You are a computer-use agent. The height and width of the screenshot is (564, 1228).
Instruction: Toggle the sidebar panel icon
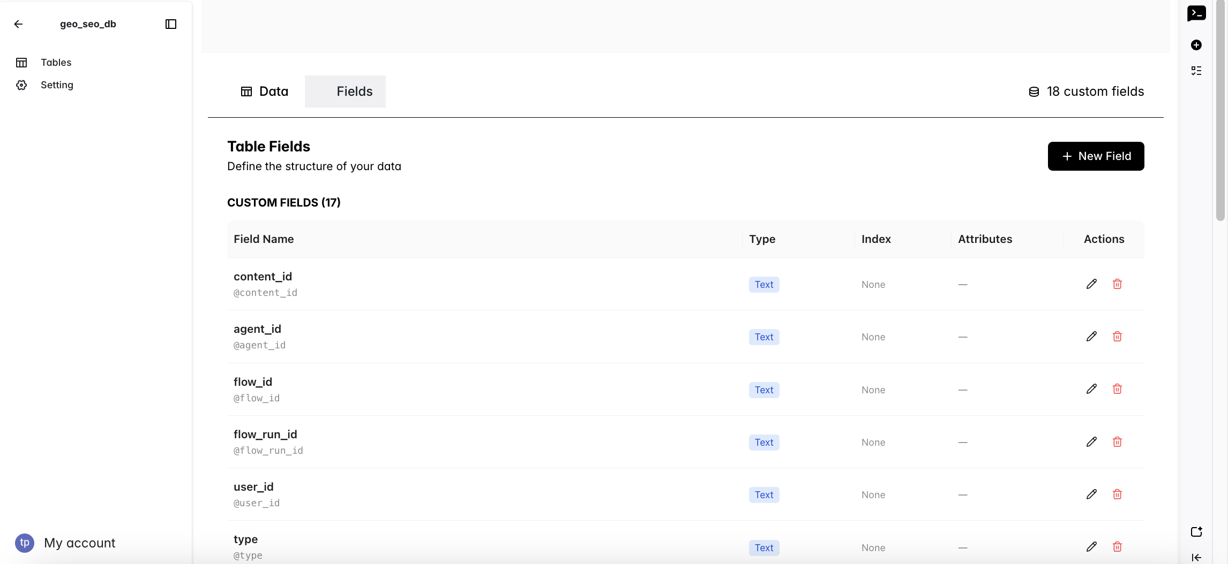[x=171, y=24]
